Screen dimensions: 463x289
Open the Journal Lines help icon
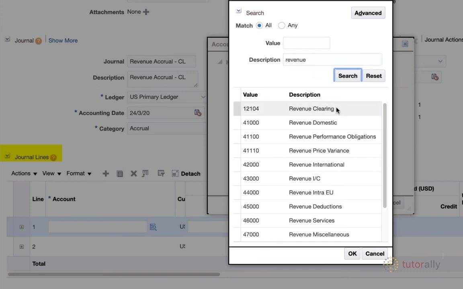pos(53,157)
